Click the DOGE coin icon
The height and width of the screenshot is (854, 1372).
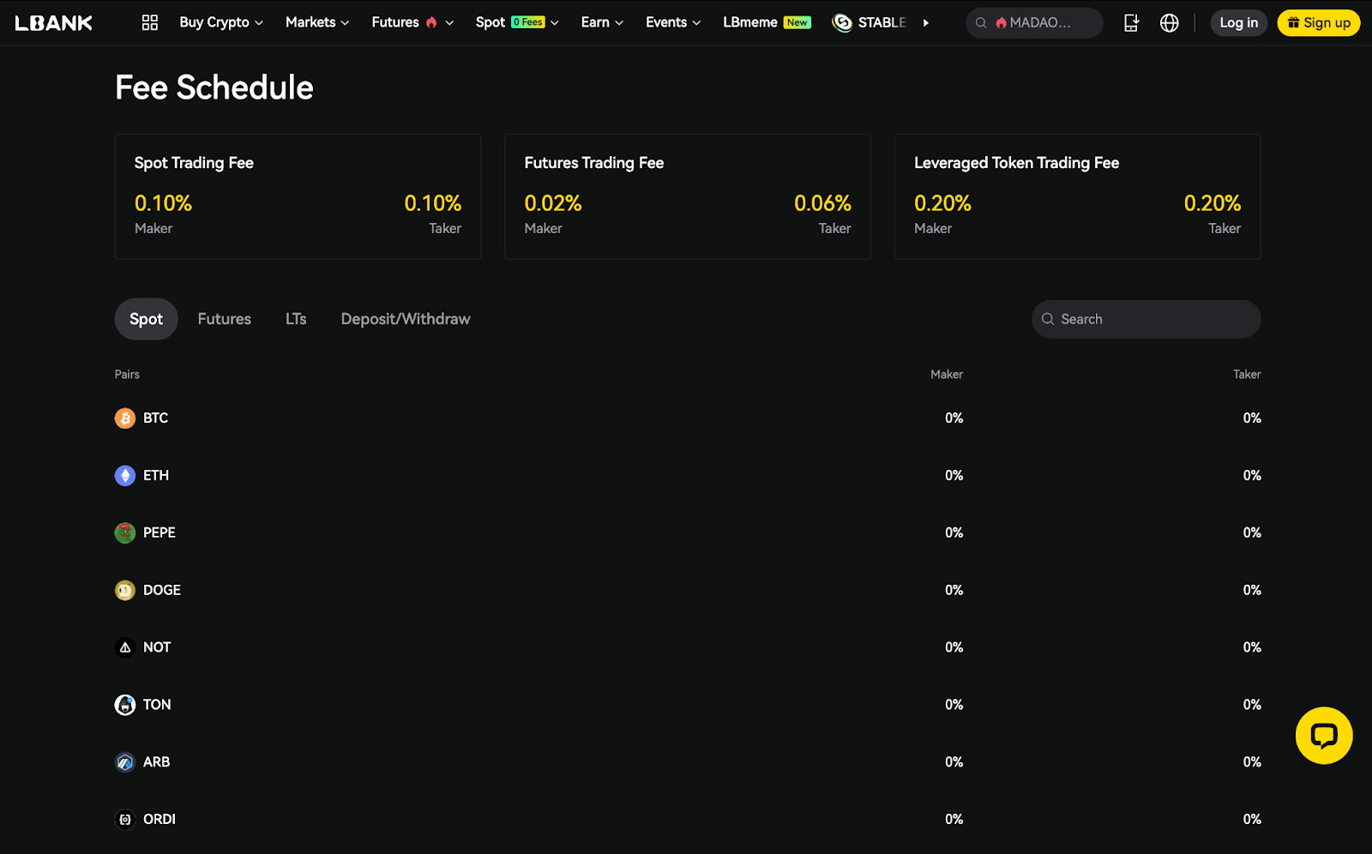(x=125, y=591)
